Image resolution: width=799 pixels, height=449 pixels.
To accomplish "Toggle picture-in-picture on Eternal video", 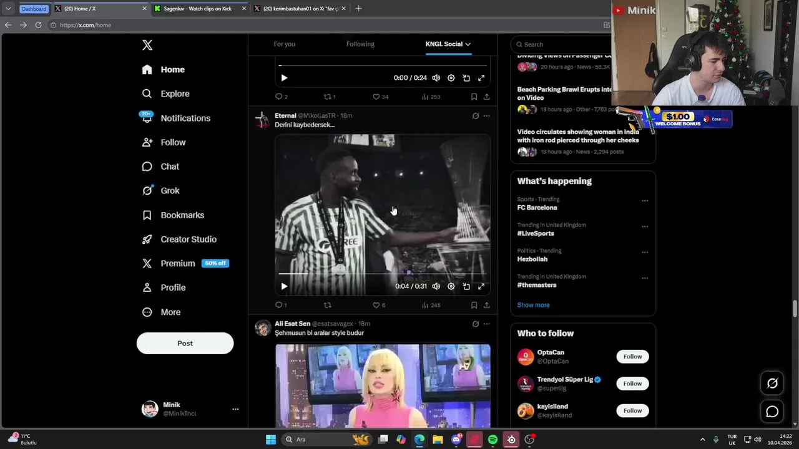I will 466,286.
